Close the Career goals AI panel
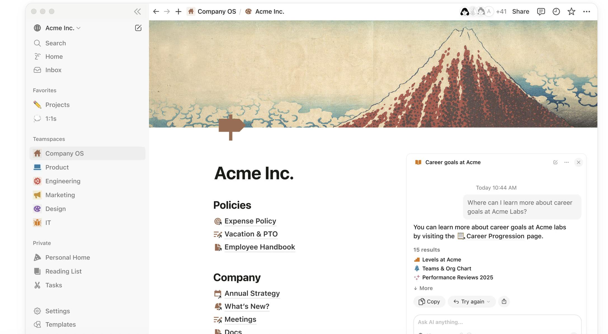This screenshot has height=334, width=608. 578,162
